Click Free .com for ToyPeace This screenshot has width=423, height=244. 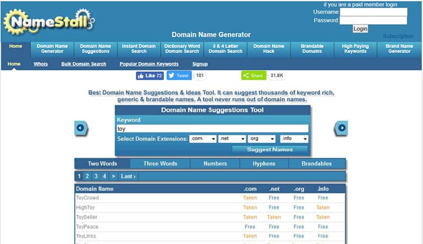(x=250, y=227)
